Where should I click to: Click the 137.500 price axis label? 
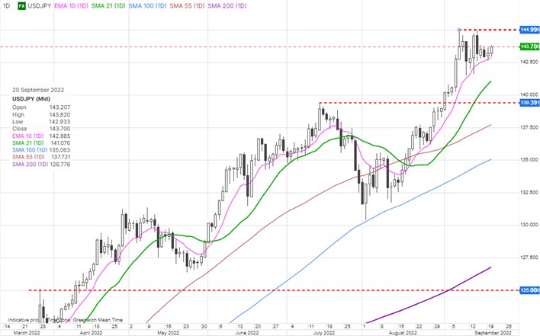click(x=529, y=127)
